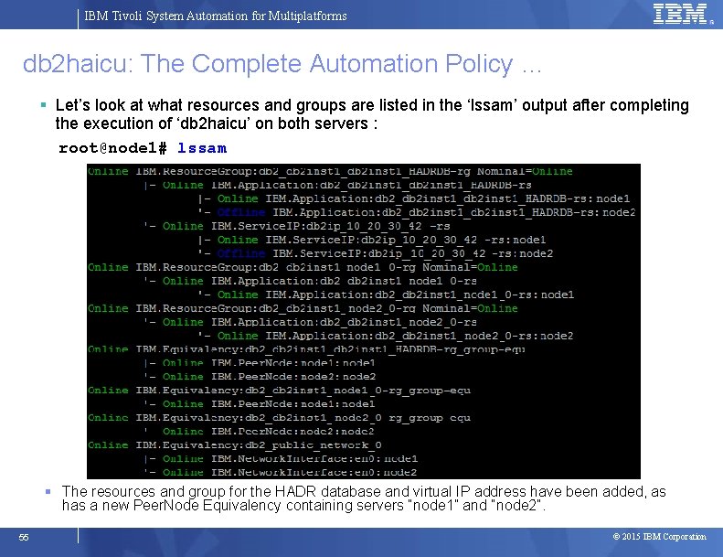Select the Offline IBM.Application HADRDB-rs:node2 line

417,212
